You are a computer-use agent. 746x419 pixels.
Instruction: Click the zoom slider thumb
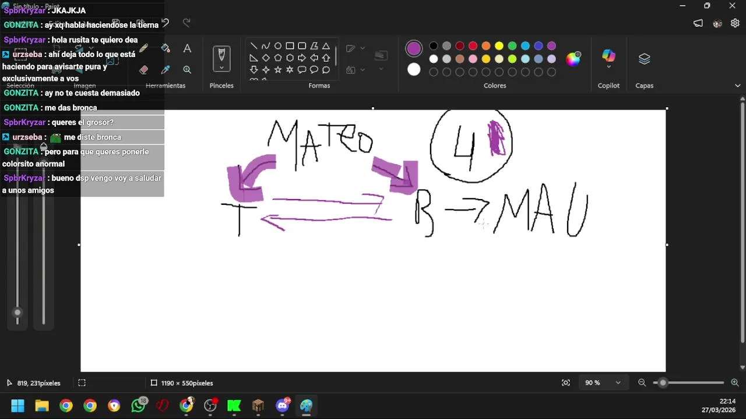coord(663,383)
